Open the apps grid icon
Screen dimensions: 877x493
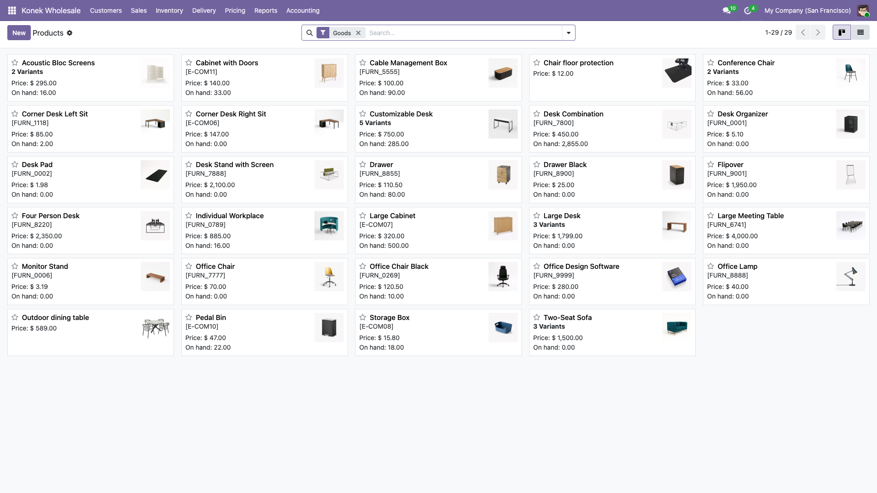(x=12, y=10)
